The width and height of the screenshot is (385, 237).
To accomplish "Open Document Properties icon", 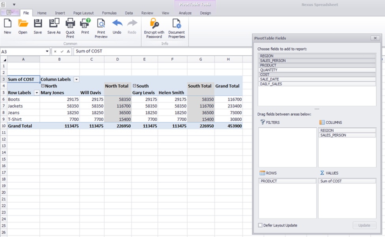I will (x=177, y=24).
